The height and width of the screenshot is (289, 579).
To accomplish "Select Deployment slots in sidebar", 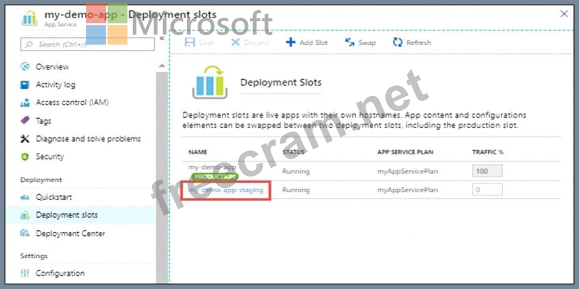I will coord(66,215).
